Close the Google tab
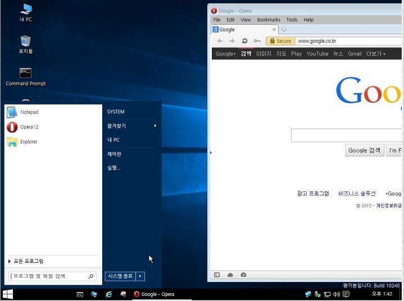Image resolution: width=404 pixels, height=301 pixels. (274, 30)
